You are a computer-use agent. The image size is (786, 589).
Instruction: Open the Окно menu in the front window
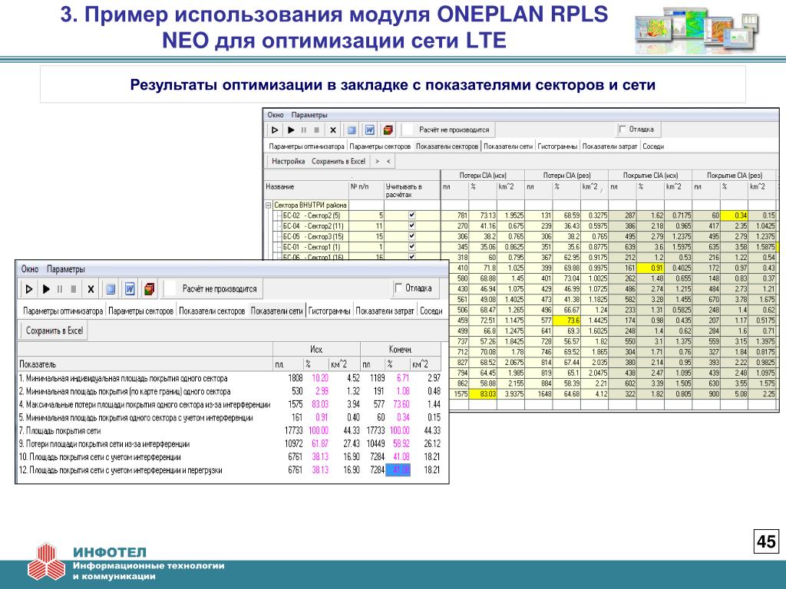(x=30, y=269)
